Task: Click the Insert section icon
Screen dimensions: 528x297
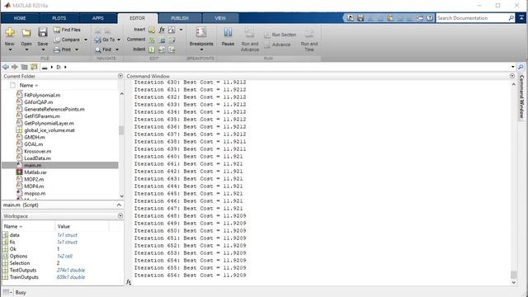Action: pyautogui.click(x=152, y=30)
